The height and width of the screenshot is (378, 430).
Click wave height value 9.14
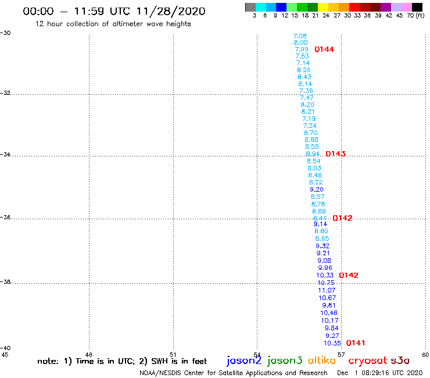click(x=320, y=224)
